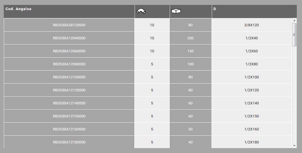Pick code RB3530A12140000

tap(69, 103)
